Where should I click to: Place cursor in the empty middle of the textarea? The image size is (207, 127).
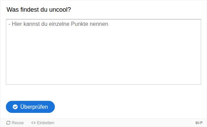[103, 53]
